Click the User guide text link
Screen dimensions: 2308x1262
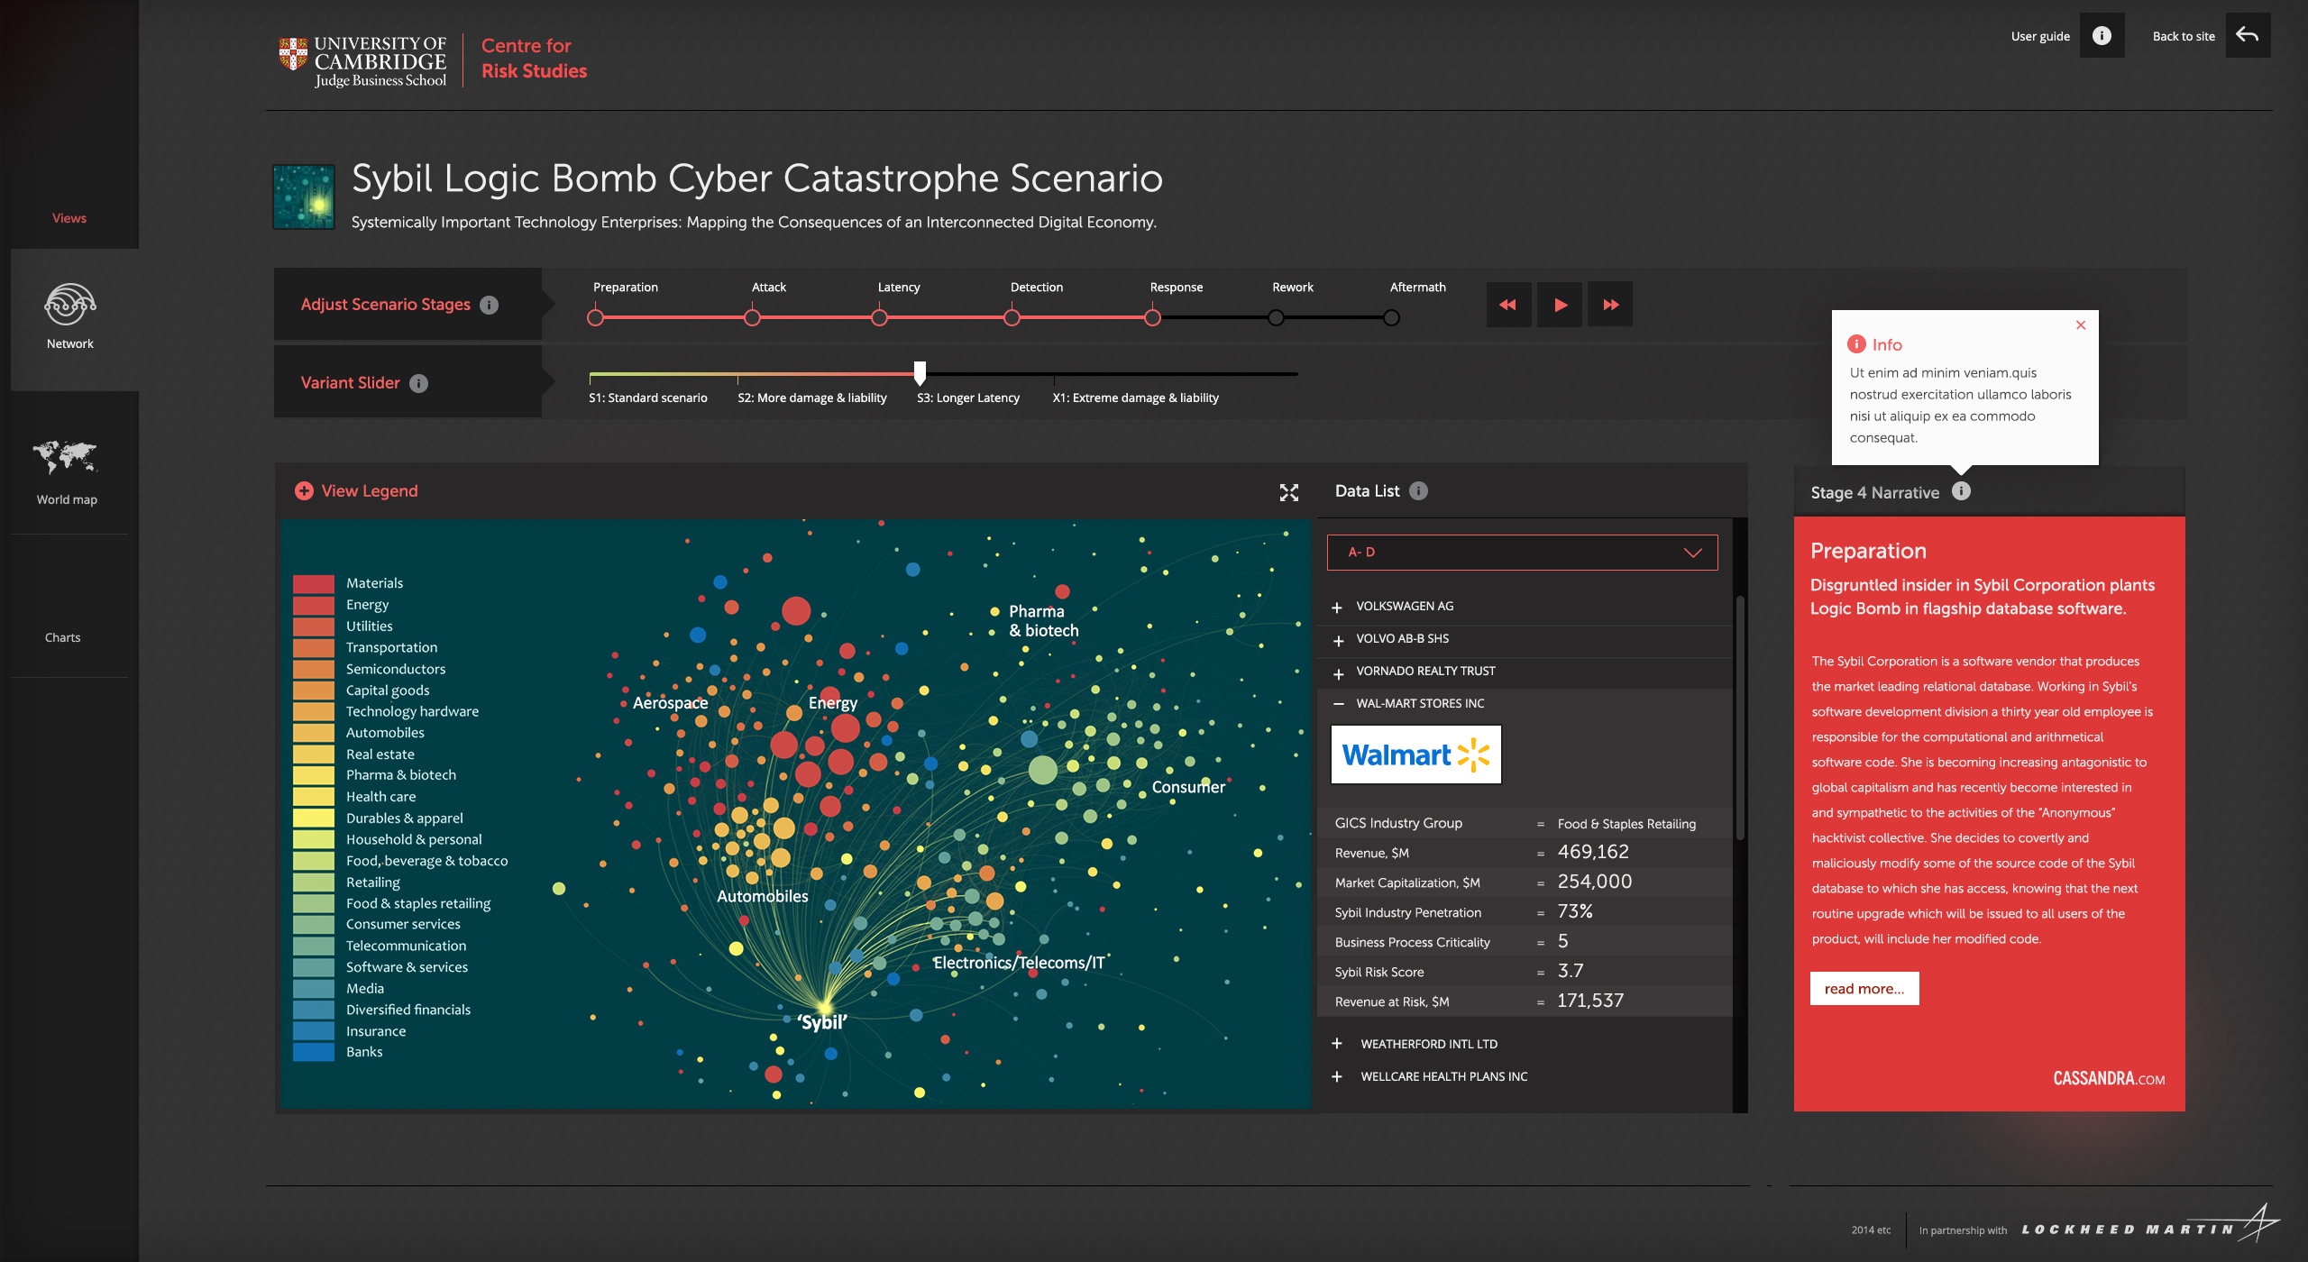point(2040,36)
